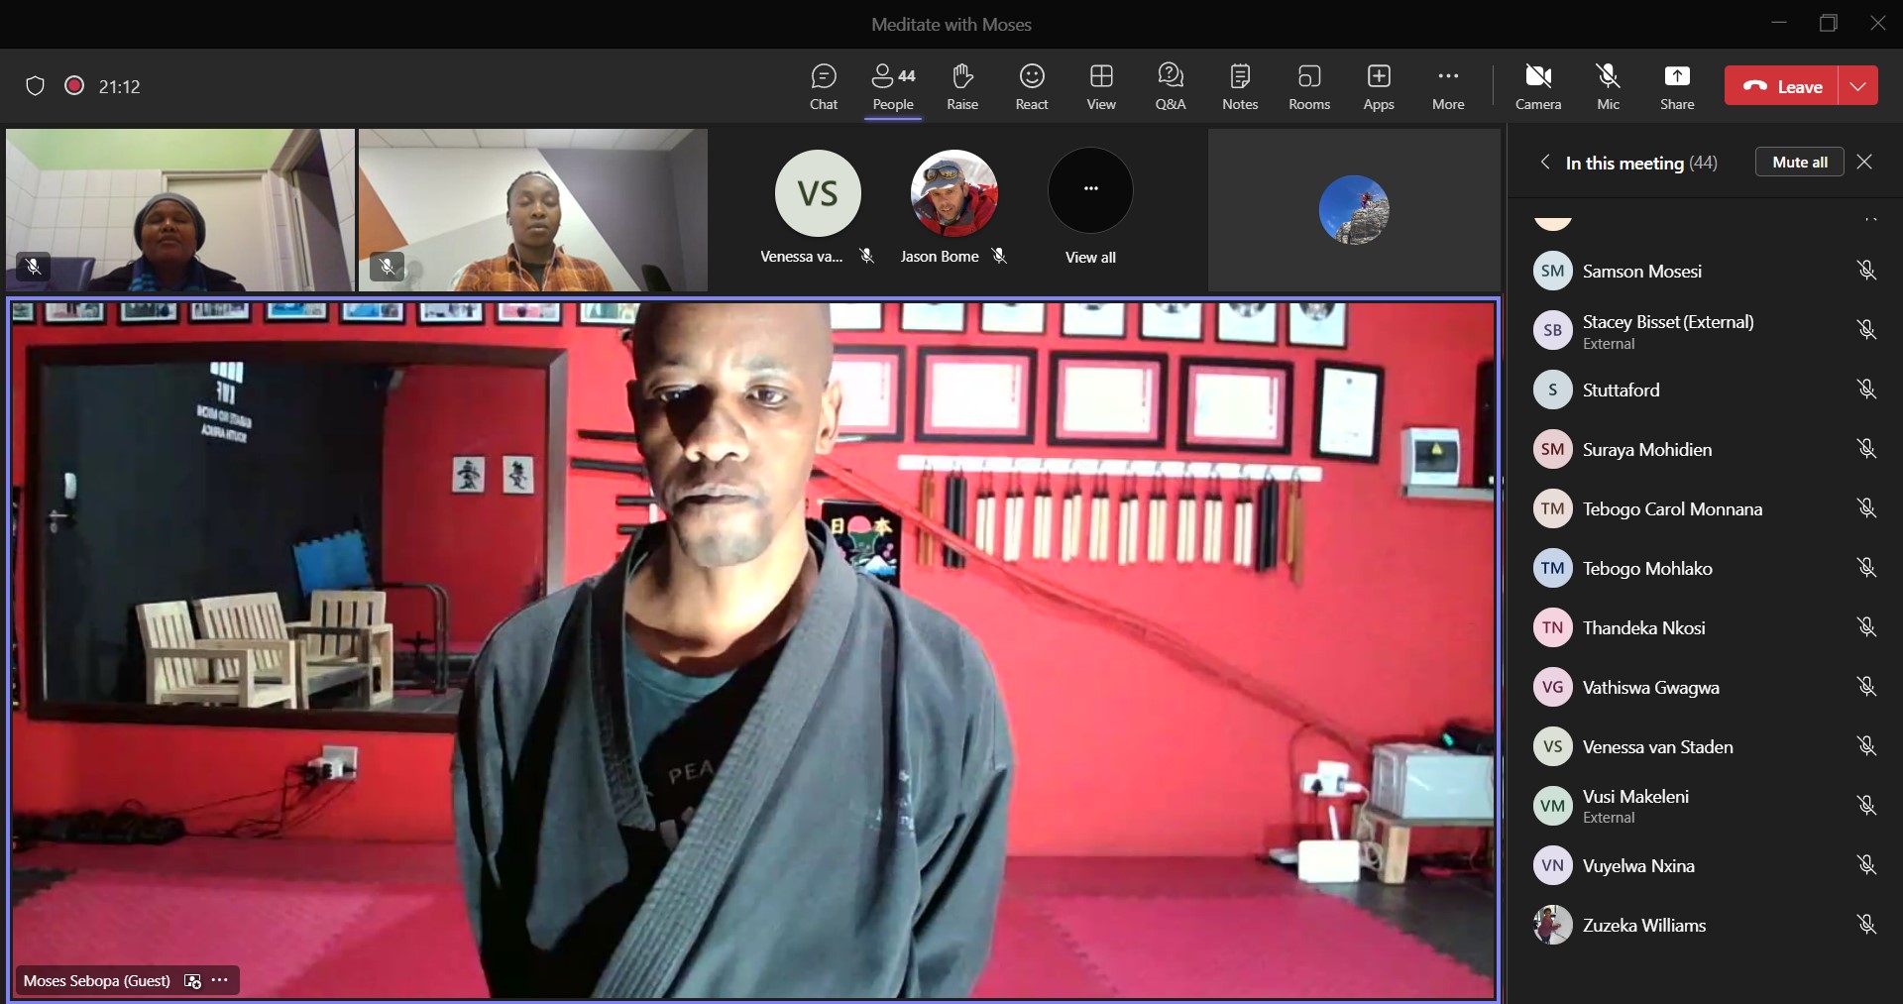Viewport: 1903px width, 1004px height.
Task: Turn on the Camera
Action: (1537, 87)
